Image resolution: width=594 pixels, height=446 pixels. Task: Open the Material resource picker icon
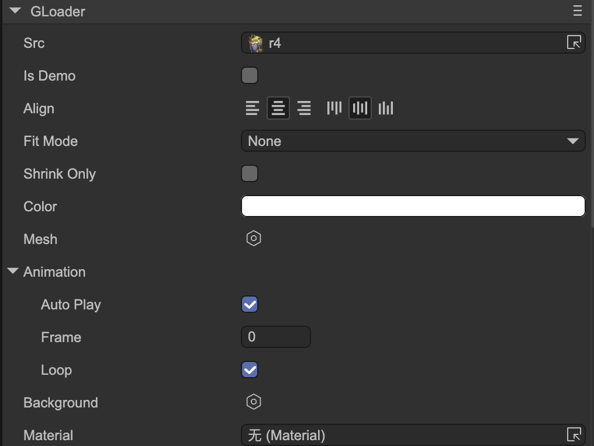tap(574, 435)
